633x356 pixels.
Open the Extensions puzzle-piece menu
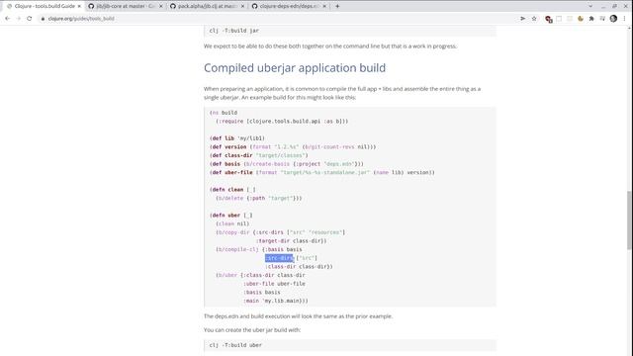591,19
